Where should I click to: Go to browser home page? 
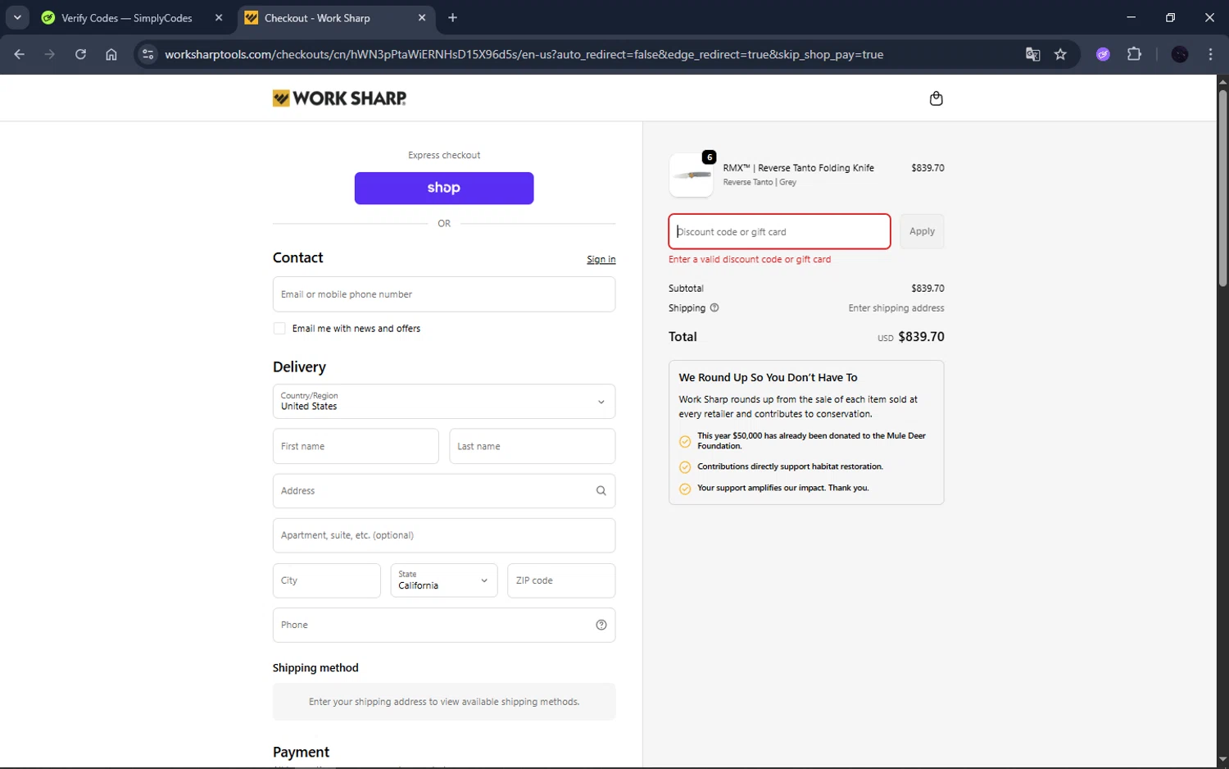coord(111,54)
